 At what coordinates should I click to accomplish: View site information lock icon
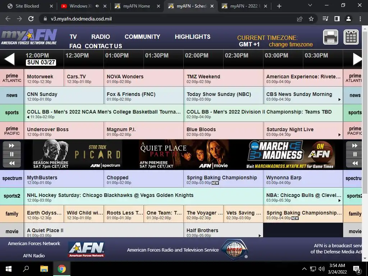coord(45,19)
